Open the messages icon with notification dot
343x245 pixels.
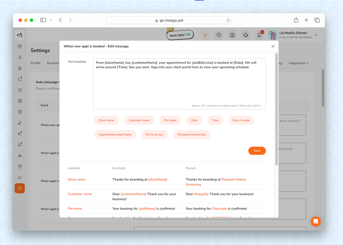[x=20, y=79]
